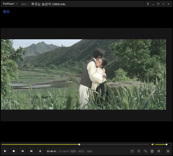The width and height of the screenshot is (173, 156).
Task: Expand the PotPlayer main menu dropdown
Action: pyautogui.click(x=10, y=4)
